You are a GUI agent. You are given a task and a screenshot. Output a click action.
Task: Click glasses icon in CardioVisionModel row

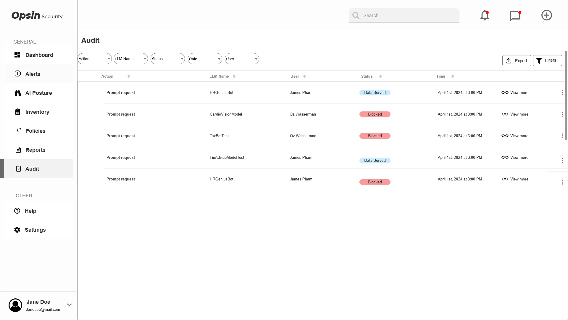(x=505, y=114)
